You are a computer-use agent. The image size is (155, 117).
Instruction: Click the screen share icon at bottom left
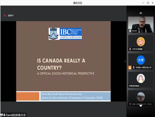(x=2, y=115)
